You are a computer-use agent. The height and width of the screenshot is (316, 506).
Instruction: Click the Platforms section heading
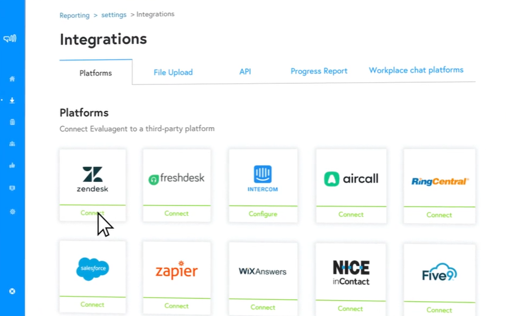84,113
